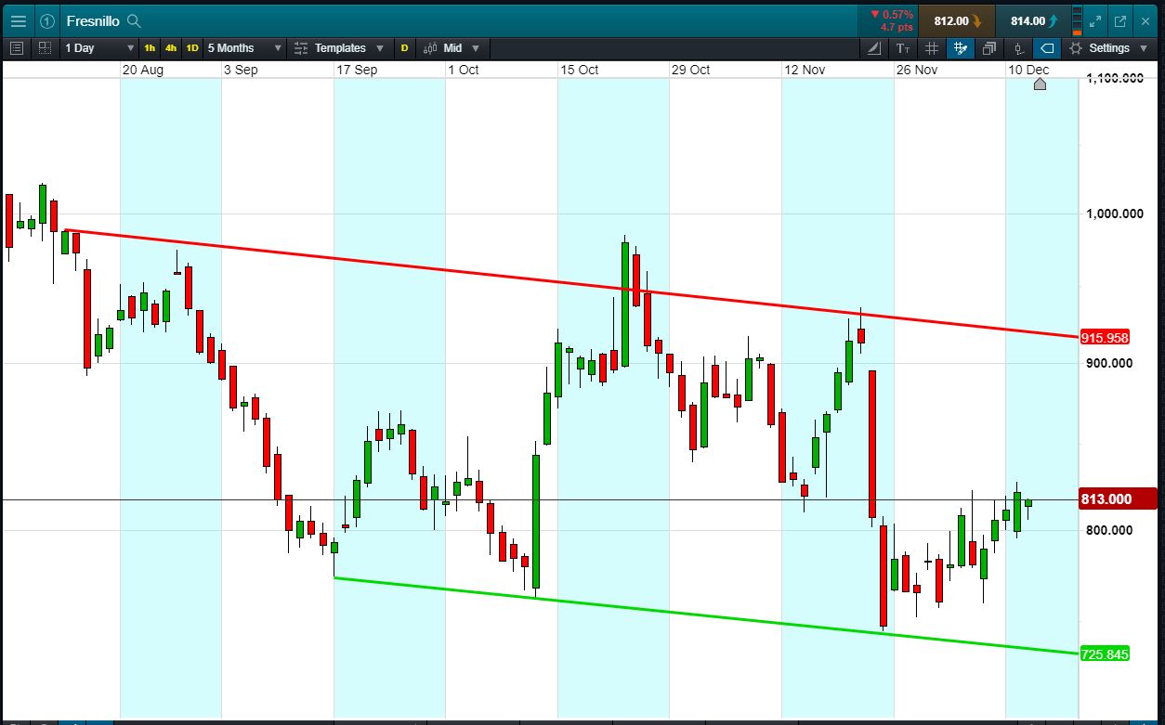The height and width of the screenshot is (725, 1165).
Task: Switch to 1D timeframe shortcut
Action: pos(192,48)
